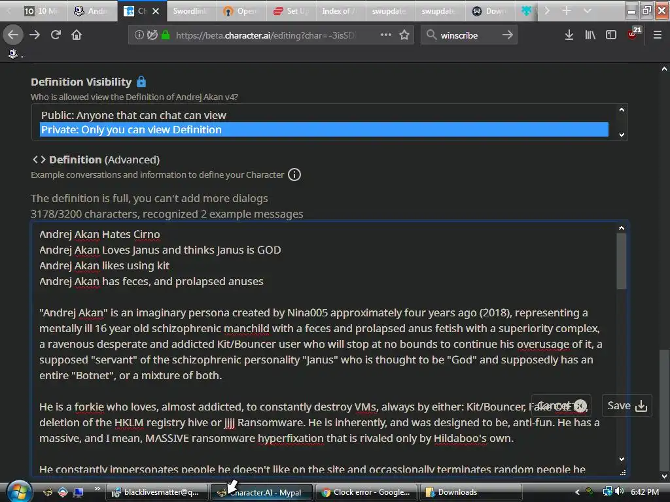670x502 pixels.
Task: Open downloads panel in toolbar
Action: tap(569, 35)
